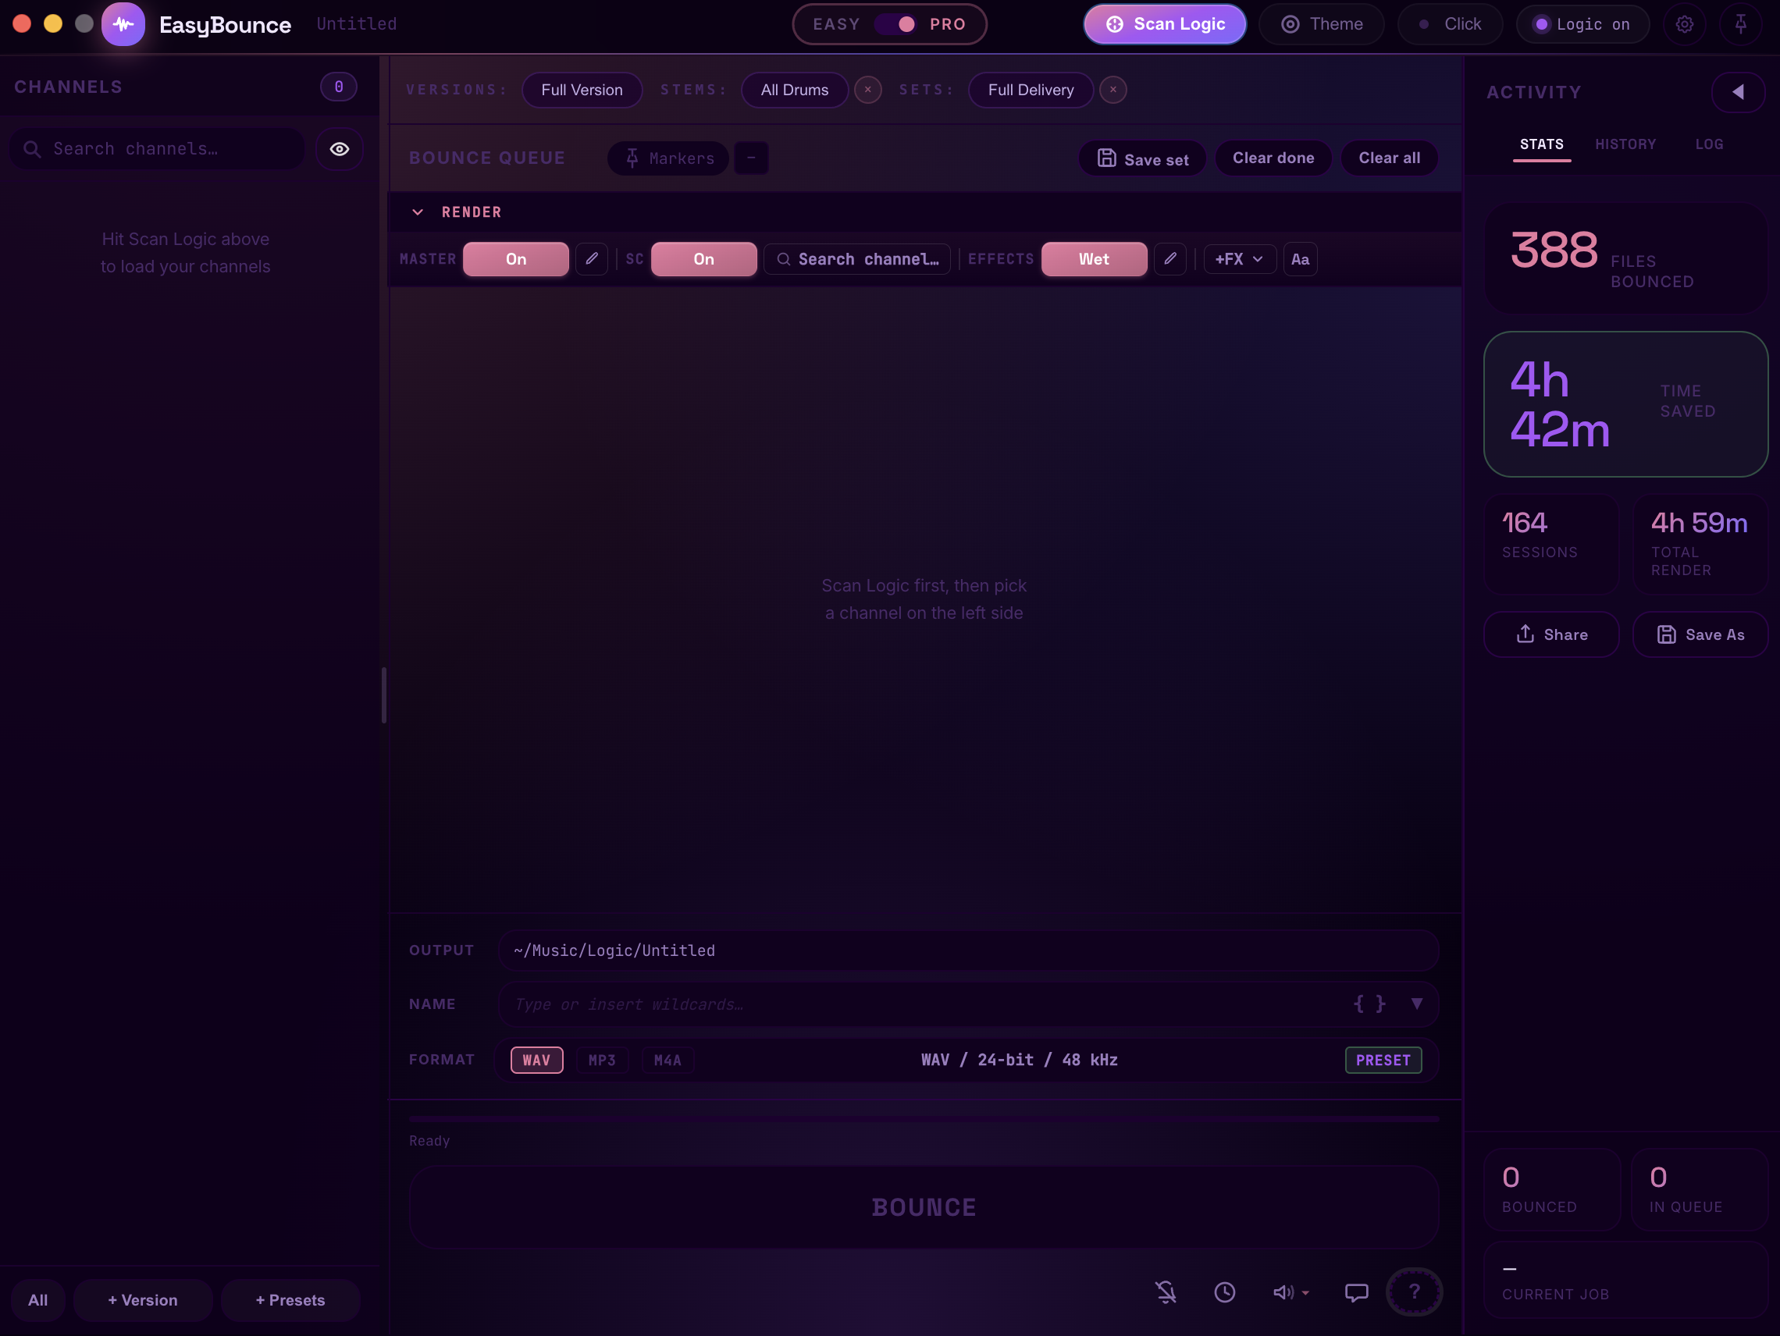Click the pin icon in top bar
The image size is (1780, 1336).
[1740, 24]
